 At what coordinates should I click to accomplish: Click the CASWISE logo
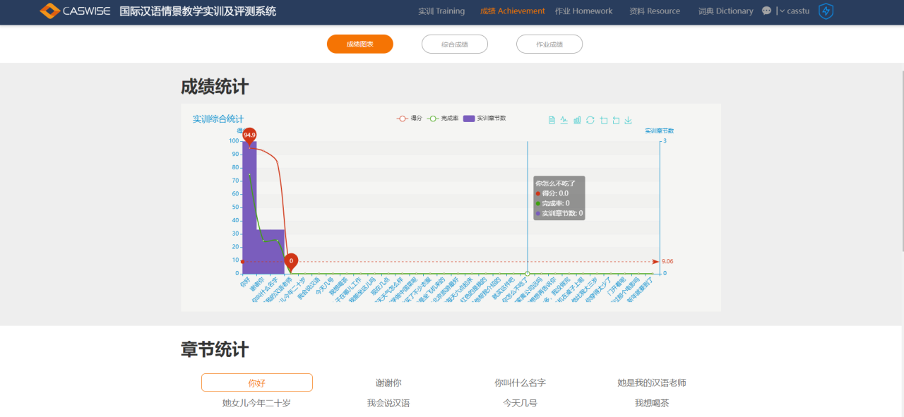tap(75, 11)
